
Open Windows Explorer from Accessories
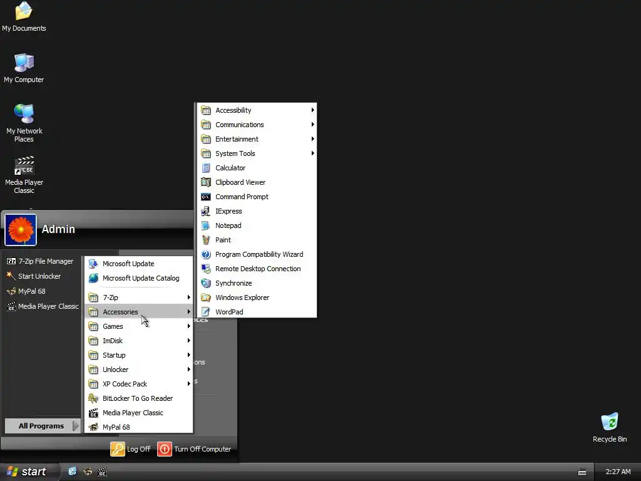[257, 297]
